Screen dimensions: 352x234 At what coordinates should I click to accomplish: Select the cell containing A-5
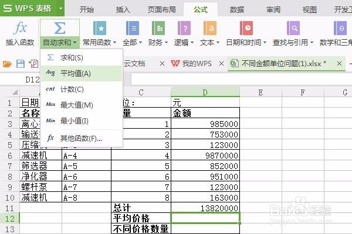pyautogui.click(x=86, y=166)
